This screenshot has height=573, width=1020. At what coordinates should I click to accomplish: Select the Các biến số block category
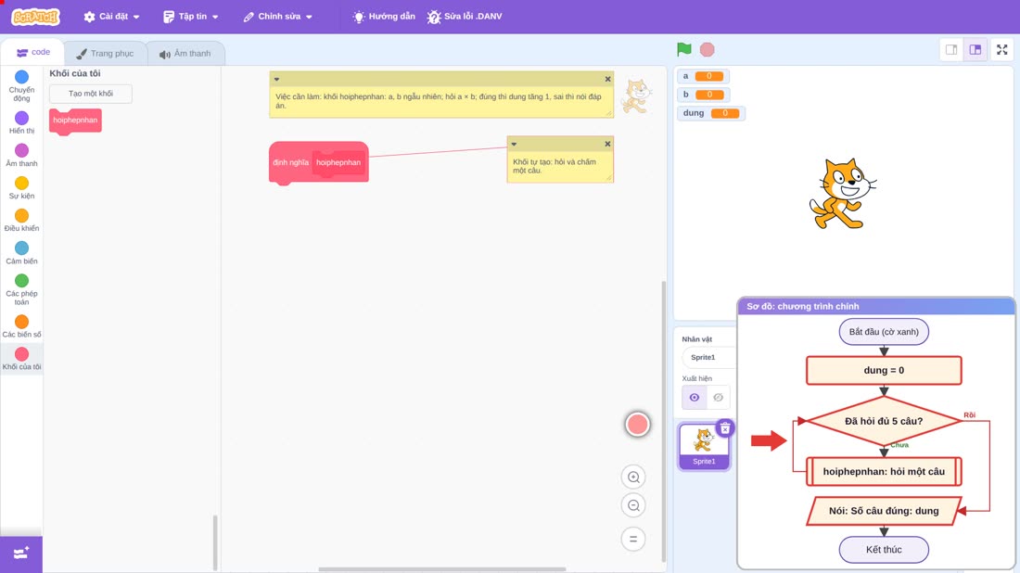coord(21,325)
